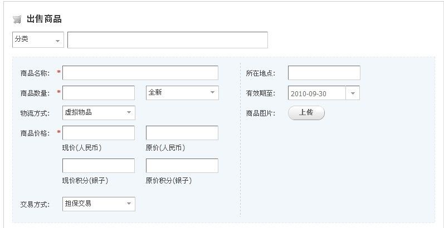This screenshot has width=444, height=228.
Task: Click the arrow icon of 全新 dropdown
Action: point(212,92)
